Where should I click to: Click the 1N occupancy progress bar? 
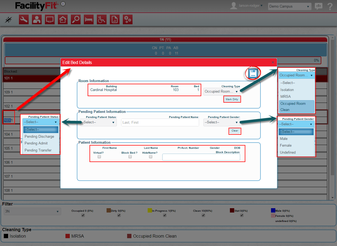(163, 60)
